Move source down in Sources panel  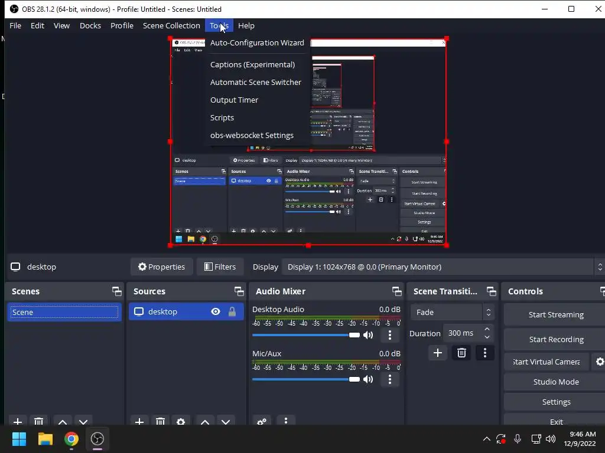[x=226, y=421]
